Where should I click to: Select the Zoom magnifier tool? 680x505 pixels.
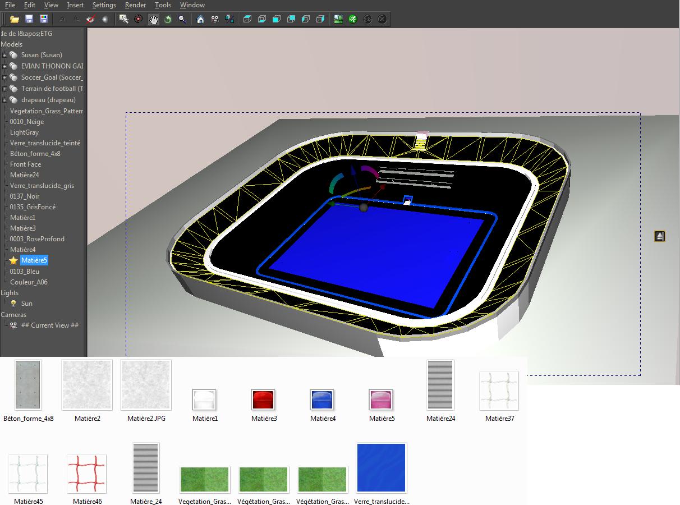[182, 19]
